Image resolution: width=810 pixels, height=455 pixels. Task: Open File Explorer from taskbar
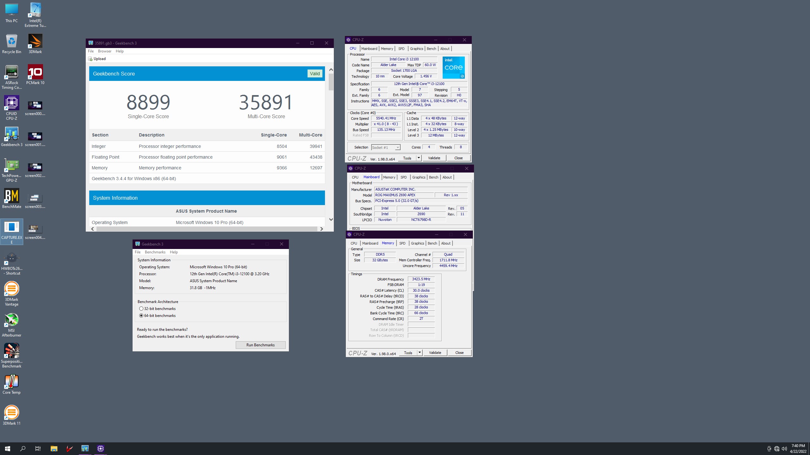coord(54,449)
